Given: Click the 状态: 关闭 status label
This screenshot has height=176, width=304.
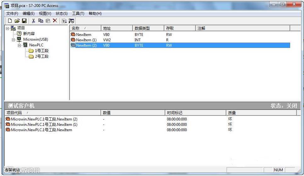Looking at the screenshot, I should [x=284, y=106].
